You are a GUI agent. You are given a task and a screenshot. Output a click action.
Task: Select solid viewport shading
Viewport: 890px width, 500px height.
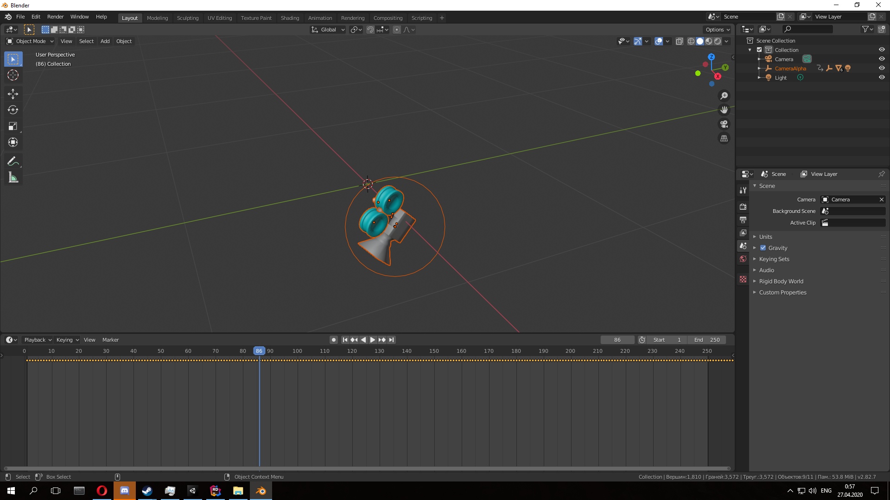(x=700, y=41)
